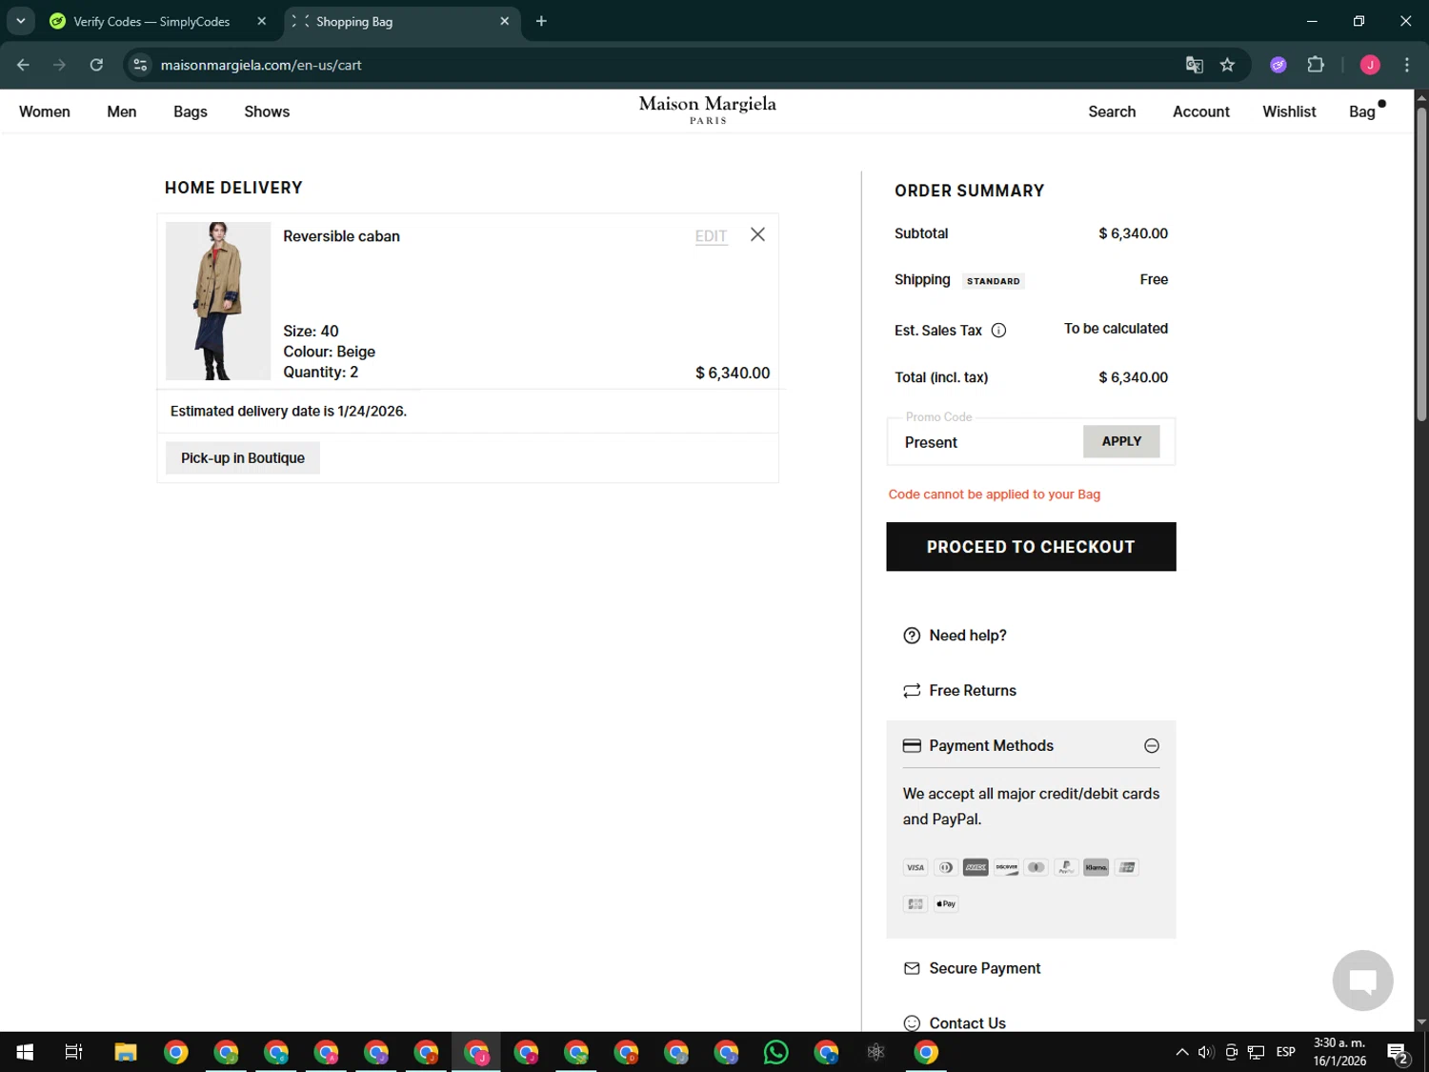This screenshot has width=1429, height=1072.
Task: Choose Pick-up in Boutique
Action: tap(243, 458)
